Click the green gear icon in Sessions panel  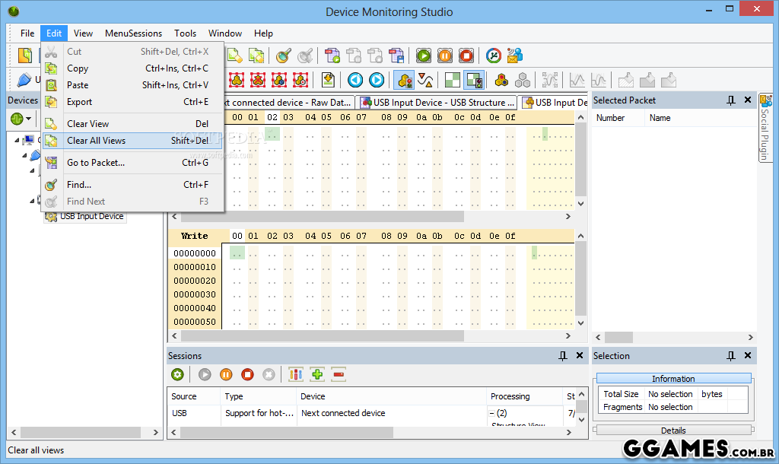177,374
